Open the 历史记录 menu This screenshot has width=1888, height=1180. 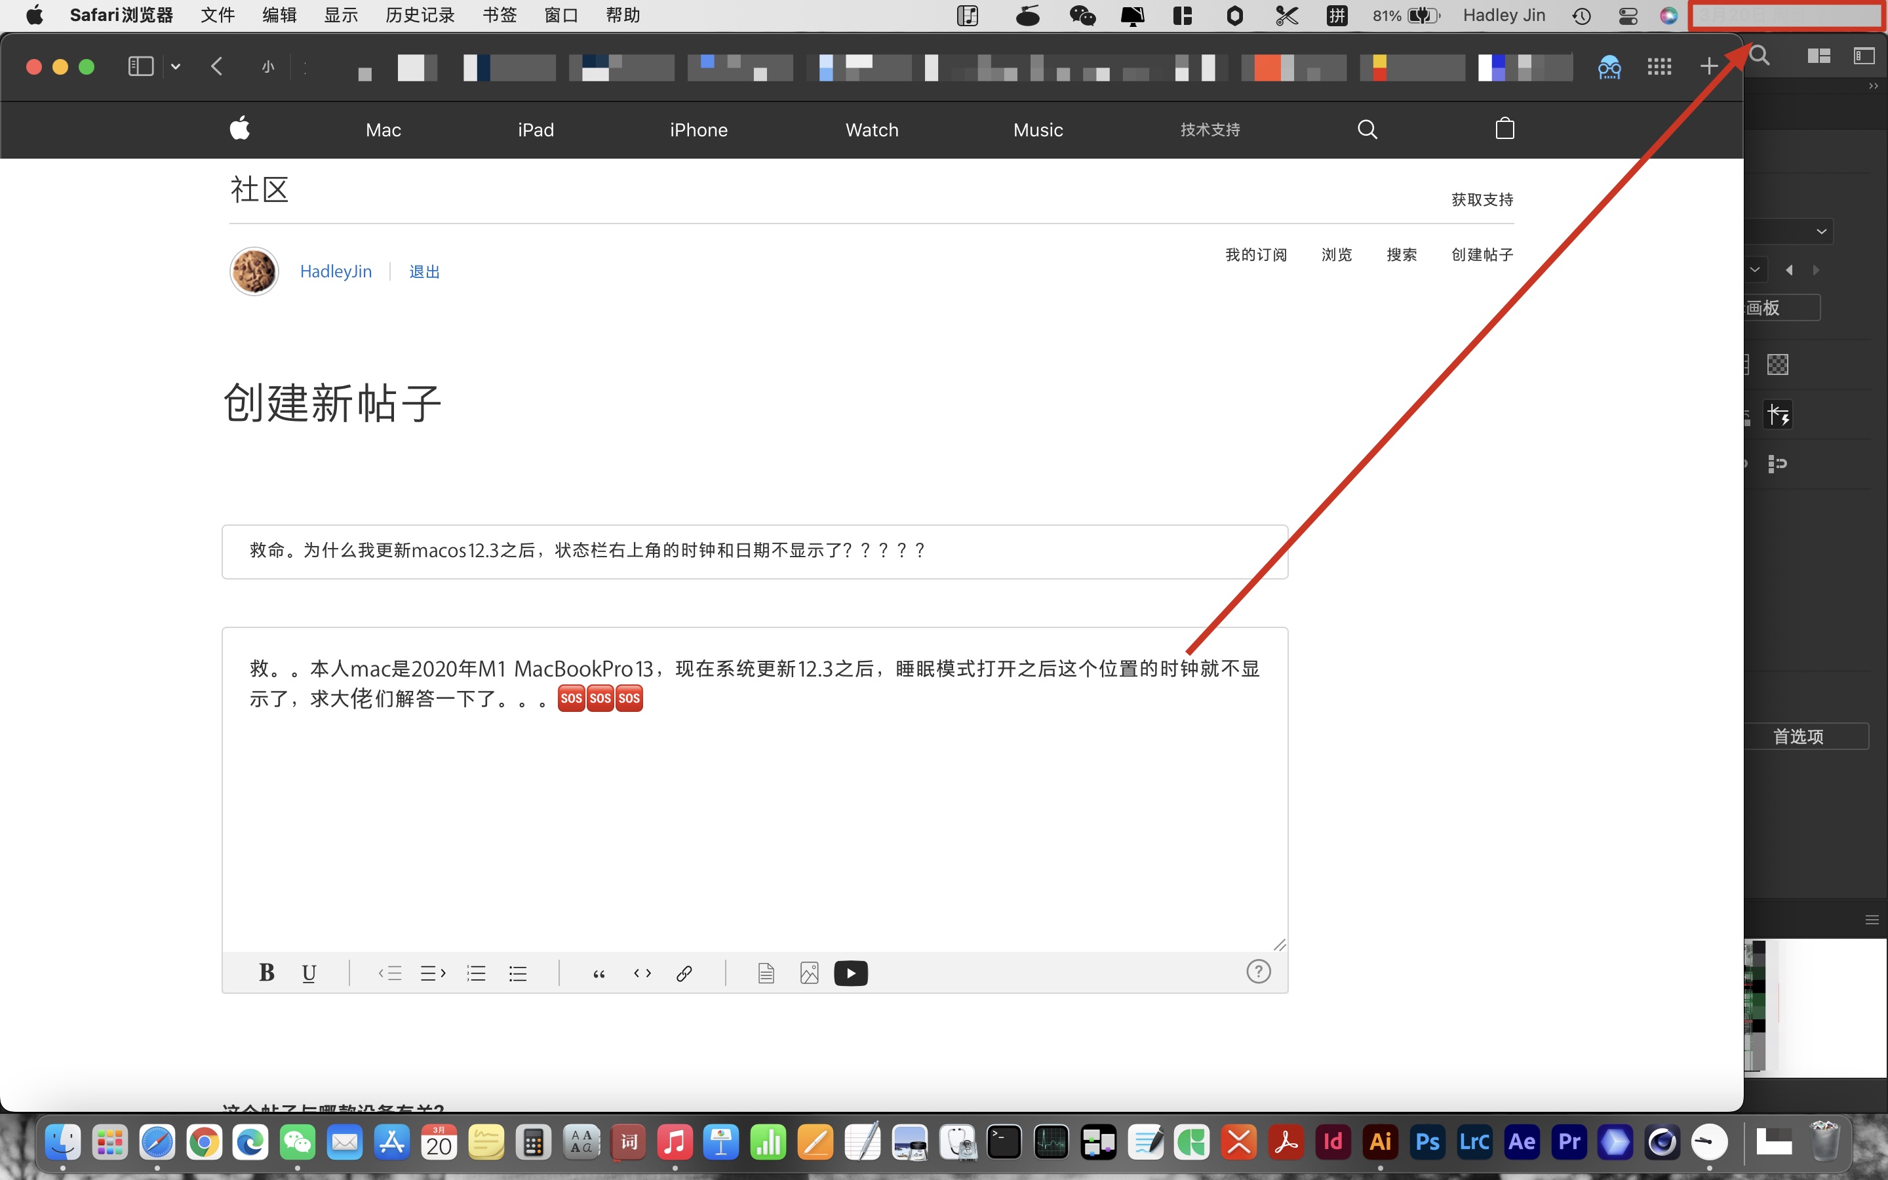[x=420, y=16]
